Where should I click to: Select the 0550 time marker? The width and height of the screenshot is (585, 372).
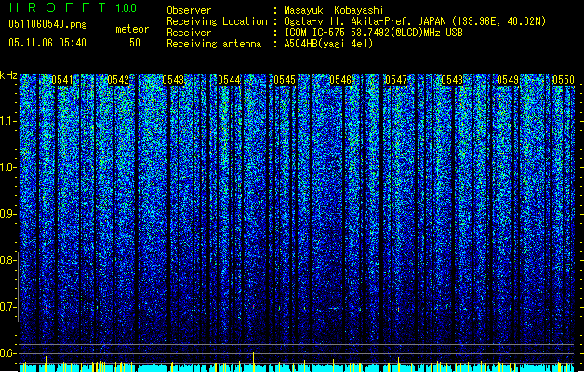(564, 80)
